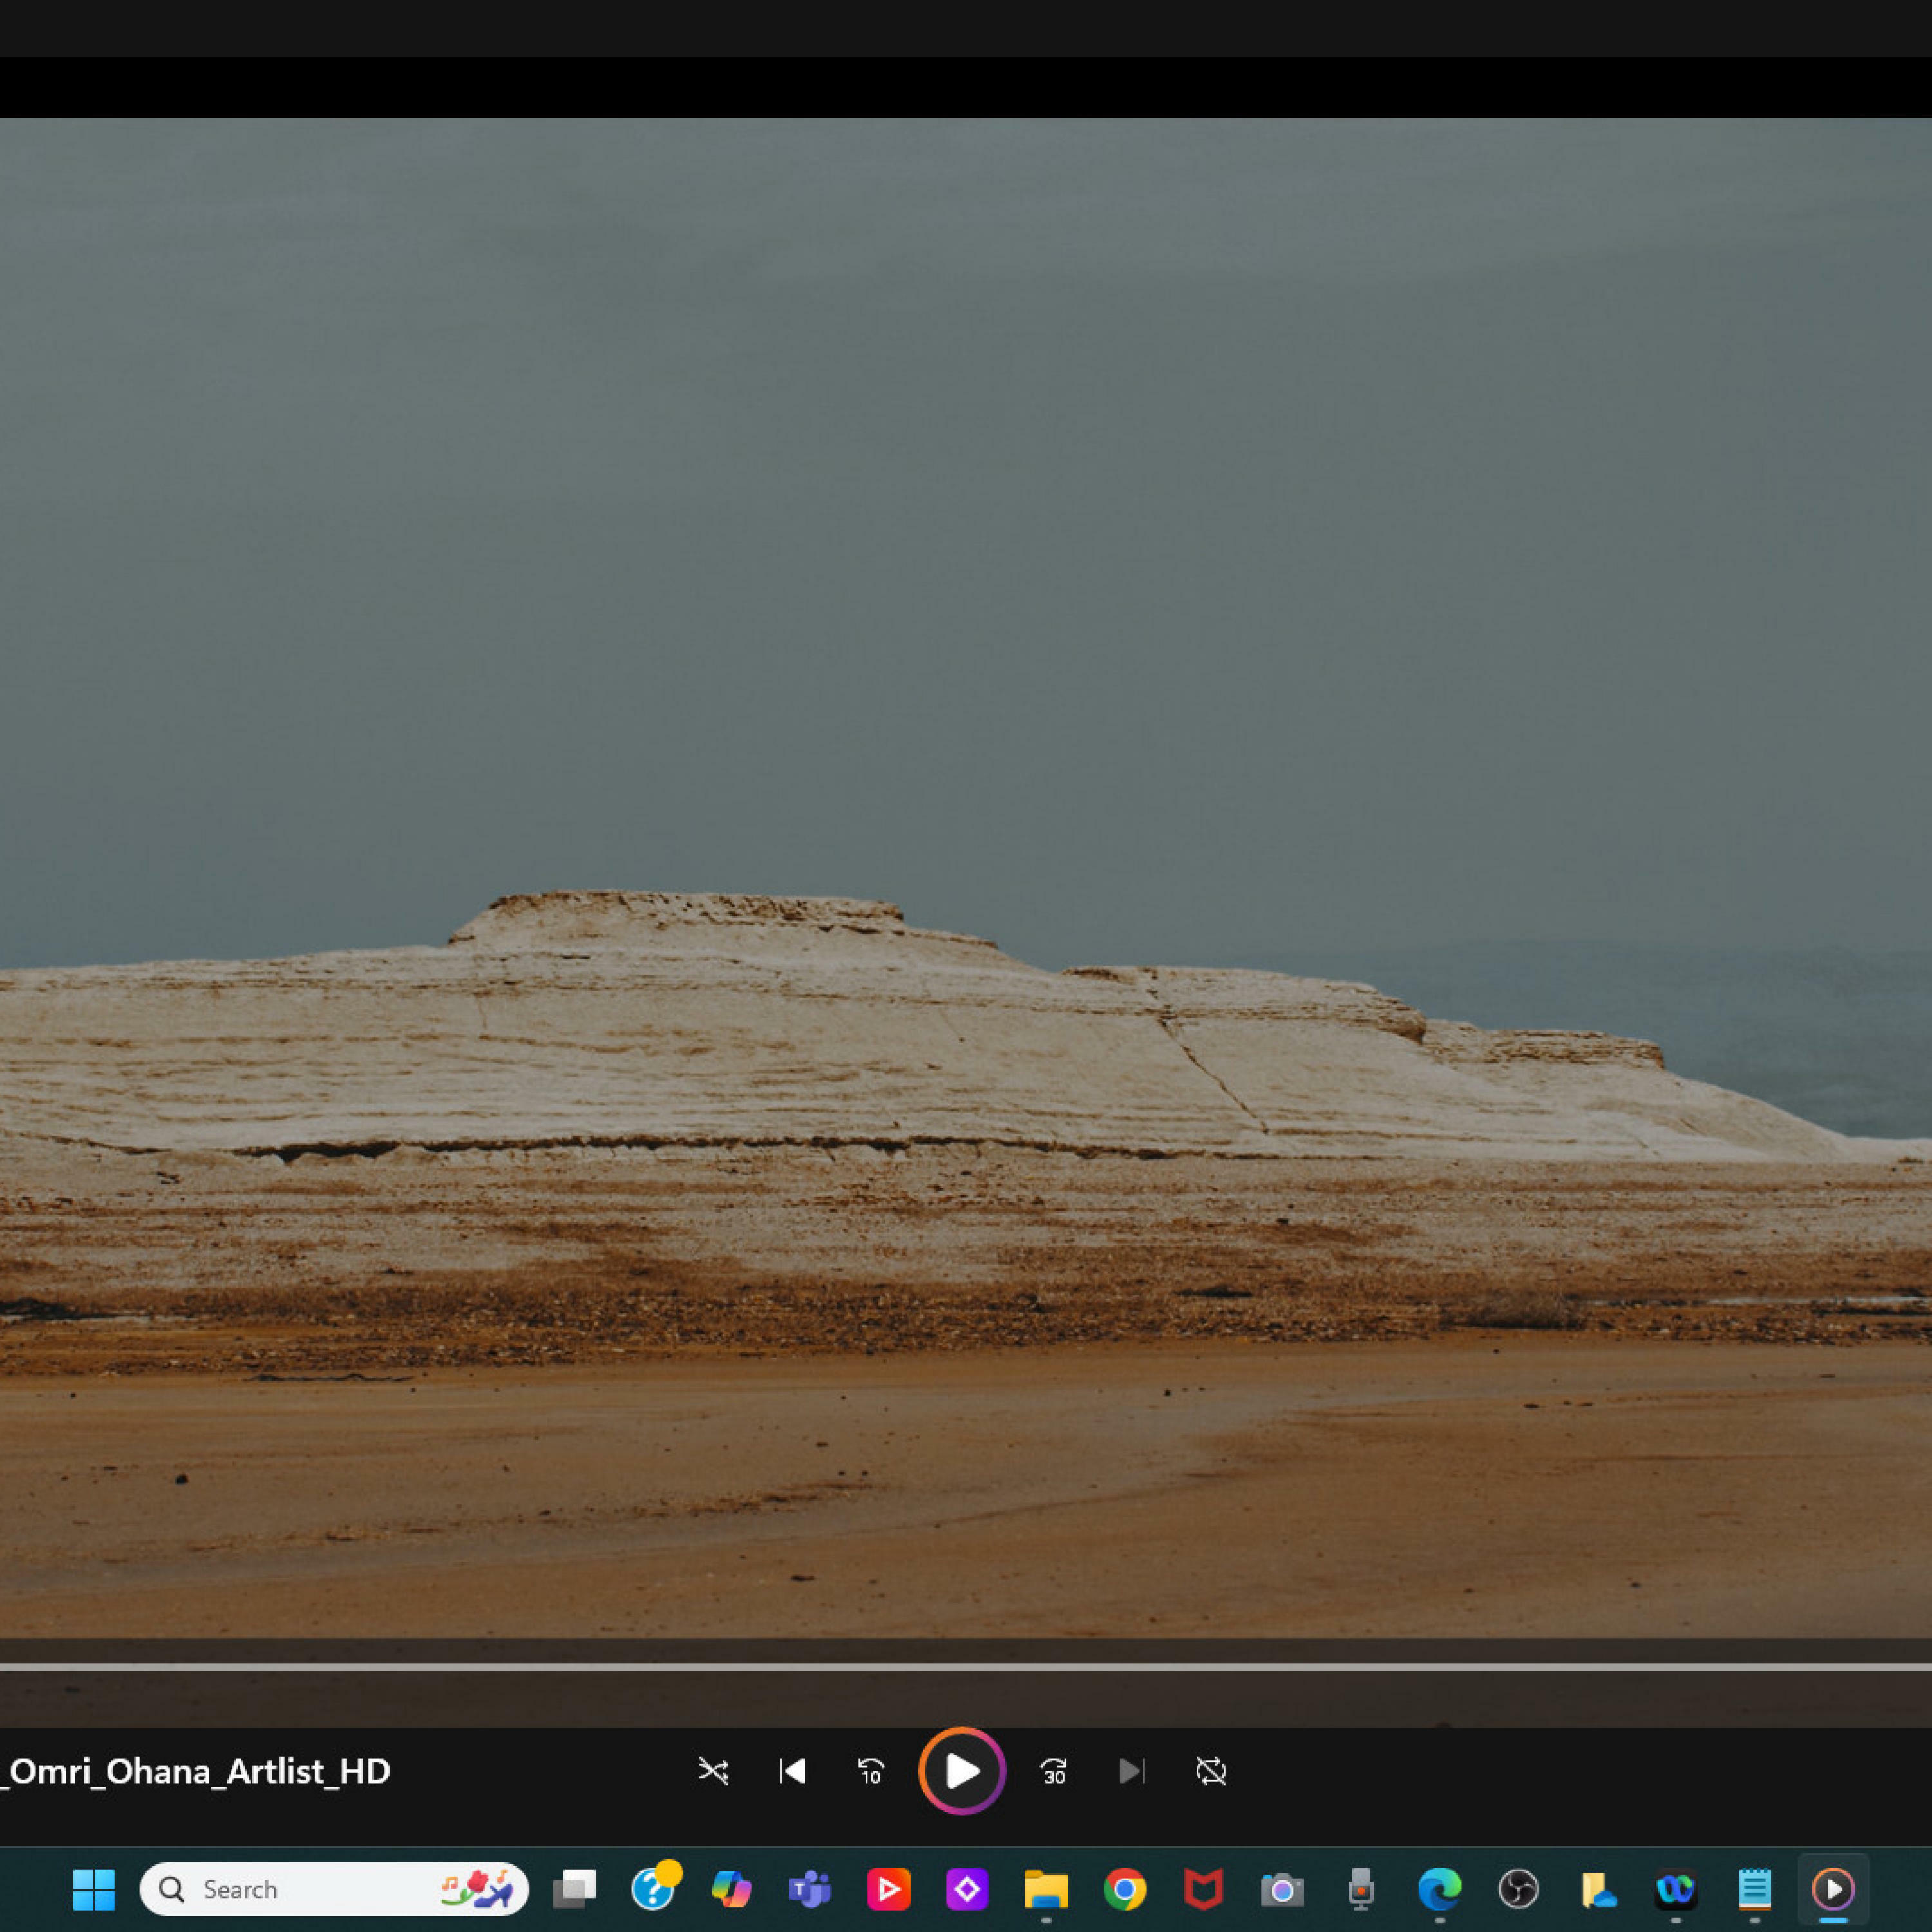Play the video
1932x1932 pixels.
click(962, 1771)
